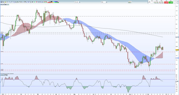This screenshot has height=95, width=179.
Task: Click the second Limit level button
Action: click(158, 2)
